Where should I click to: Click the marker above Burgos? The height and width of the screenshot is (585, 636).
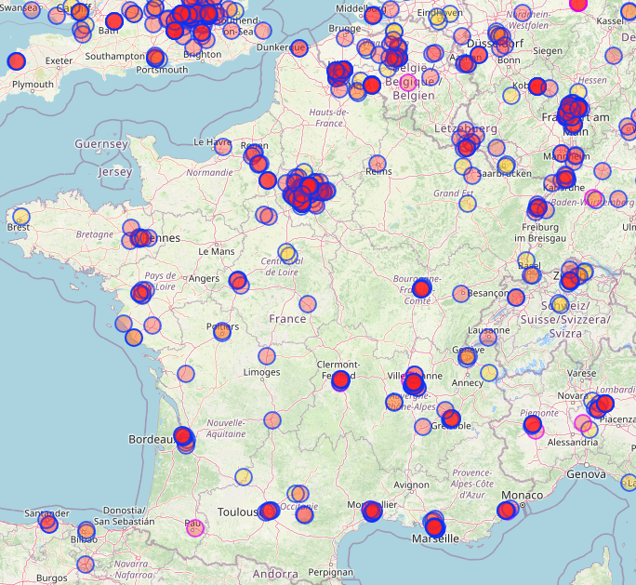tap(86, 564)
